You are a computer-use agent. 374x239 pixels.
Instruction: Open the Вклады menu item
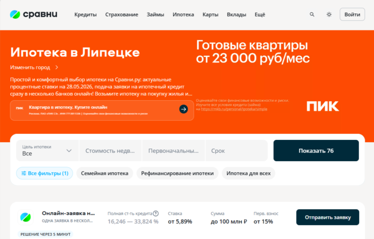pyautogui.click(x=237, y=14)
